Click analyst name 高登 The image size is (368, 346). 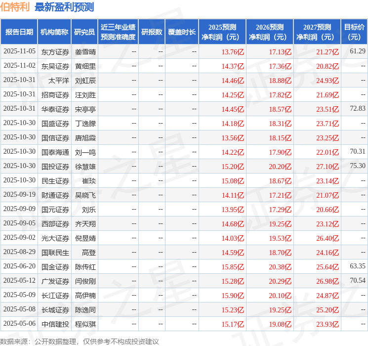(x=89, y=253)
